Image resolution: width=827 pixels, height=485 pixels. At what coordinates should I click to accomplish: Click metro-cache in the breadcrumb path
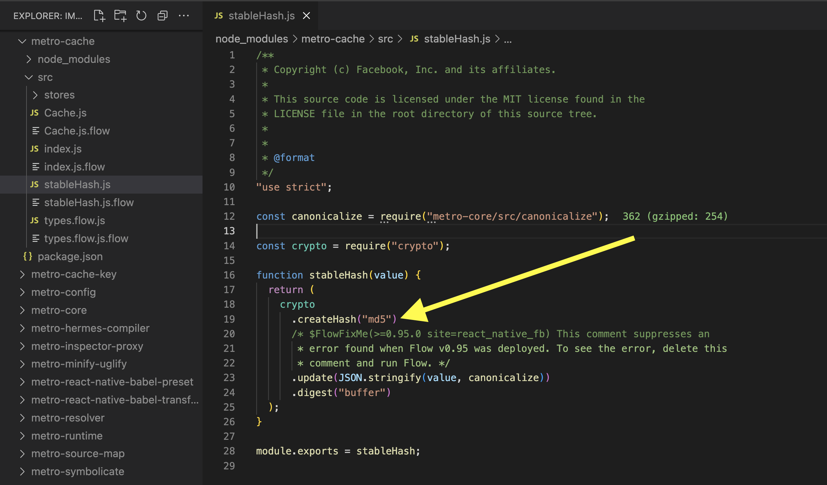tap(333, 39)
